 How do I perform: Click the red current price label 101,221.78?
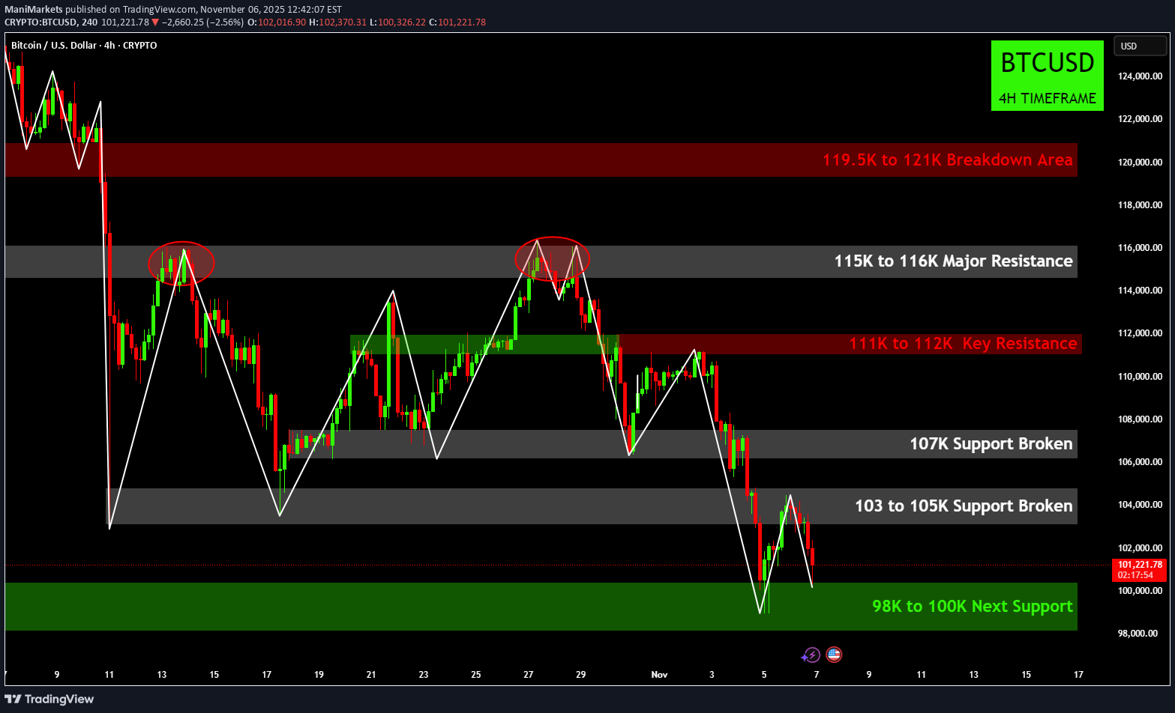click(x=1139, y=565)
